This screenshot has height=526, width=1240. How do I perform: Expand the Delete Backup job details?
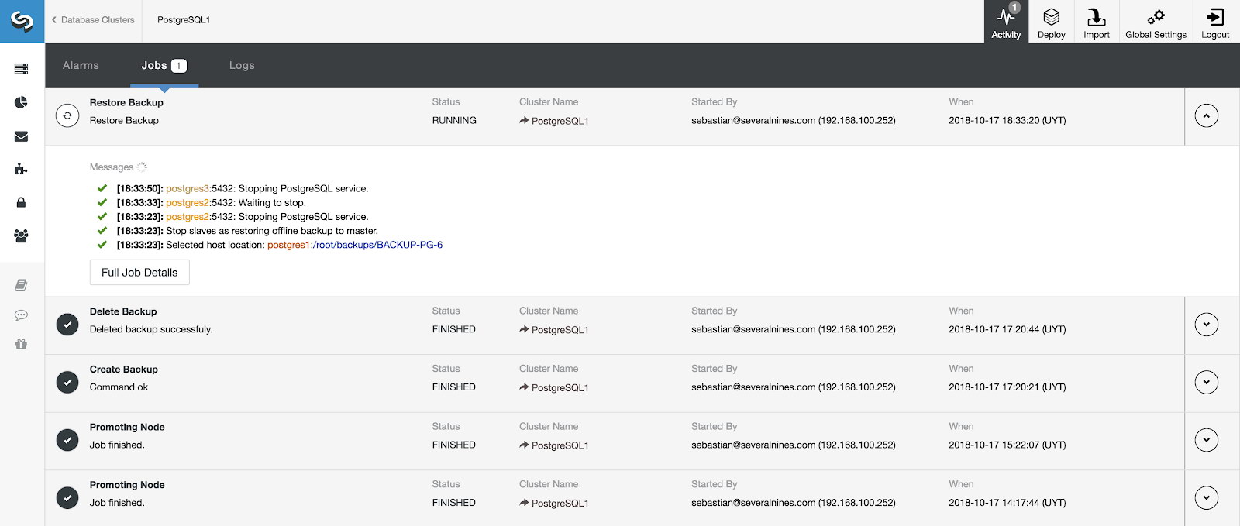(1206, 325)
